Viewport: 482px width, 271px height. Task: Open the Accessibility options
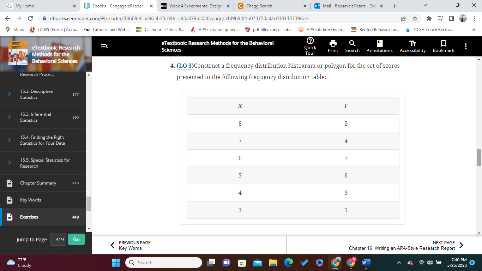(412, 46)
